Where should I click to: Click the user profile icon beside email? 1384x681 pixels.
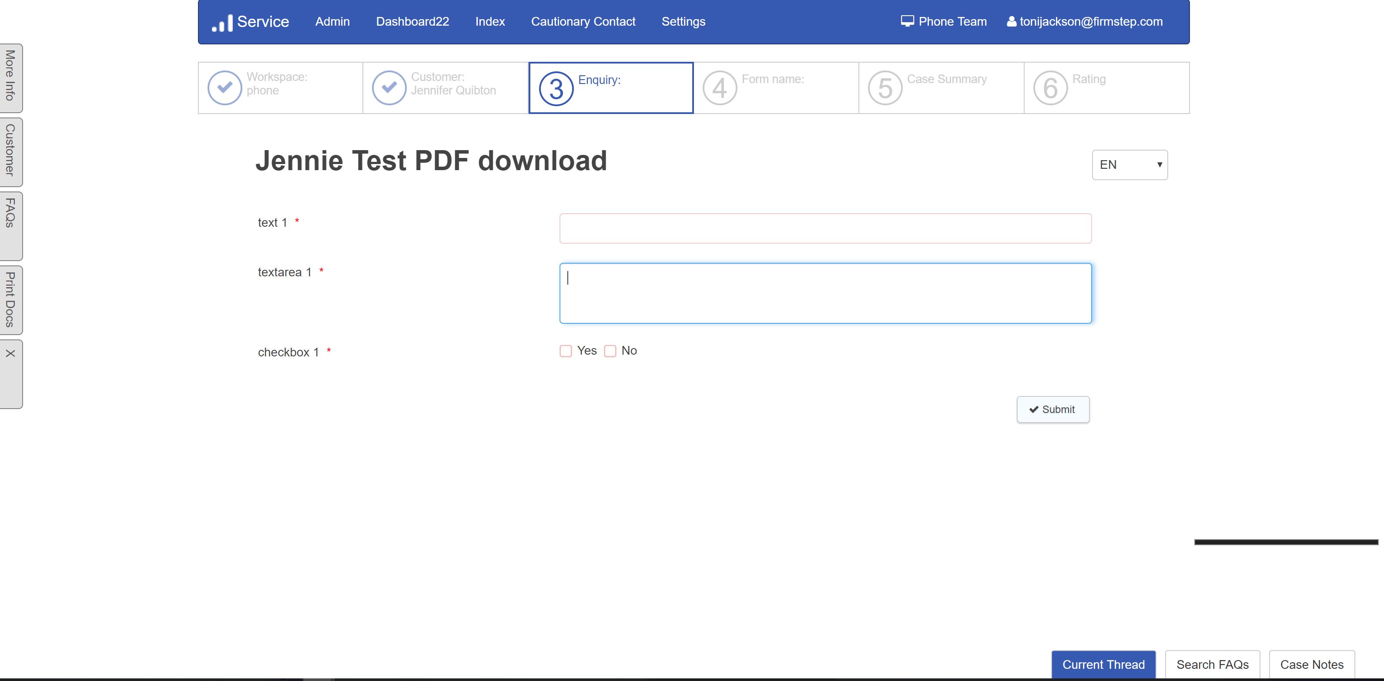[x=1012, y=21]
